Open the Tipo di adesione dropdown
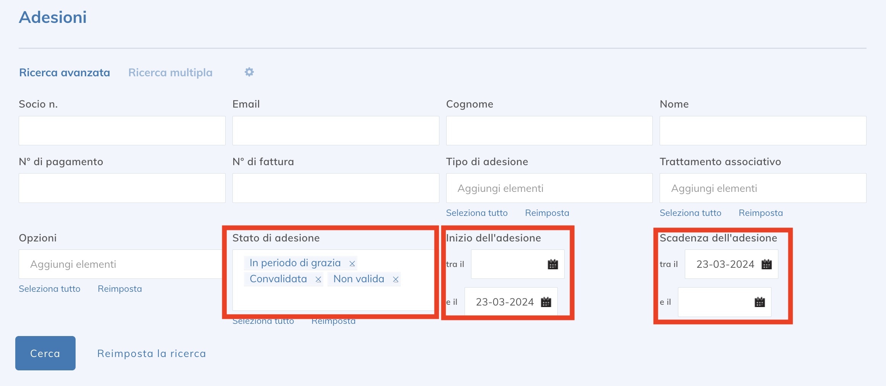 pos(549,188)
